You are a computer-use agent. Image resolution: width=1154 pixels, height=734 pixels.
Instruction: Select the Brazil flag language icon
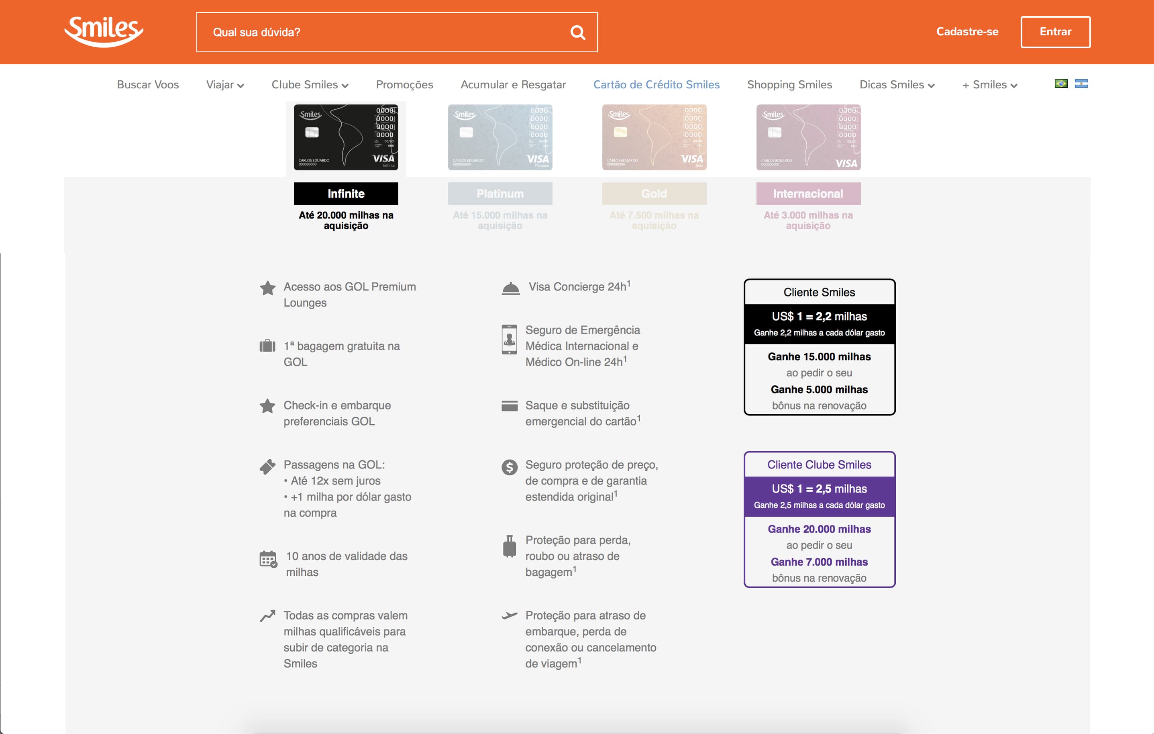[1061, 84]
